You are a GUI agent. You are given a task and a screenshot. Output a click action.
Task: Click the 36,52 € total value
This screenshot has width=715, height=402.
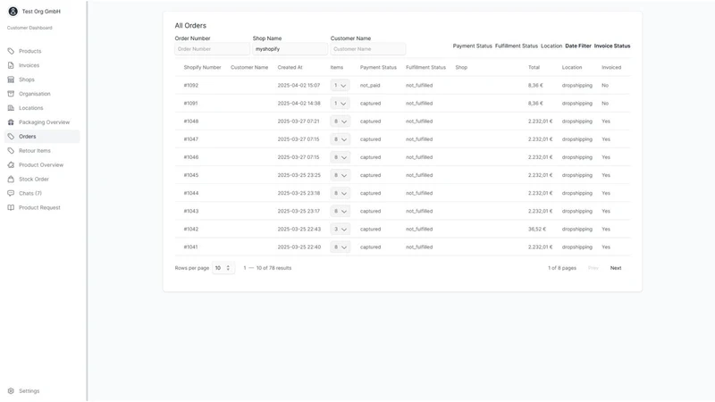tap(537, 230)
